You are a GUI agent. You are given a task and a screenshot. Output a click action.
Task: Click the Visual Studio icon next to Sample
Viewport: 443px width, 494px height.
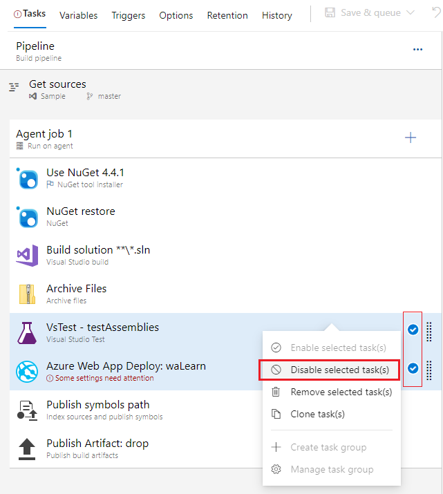click(32, 96)
